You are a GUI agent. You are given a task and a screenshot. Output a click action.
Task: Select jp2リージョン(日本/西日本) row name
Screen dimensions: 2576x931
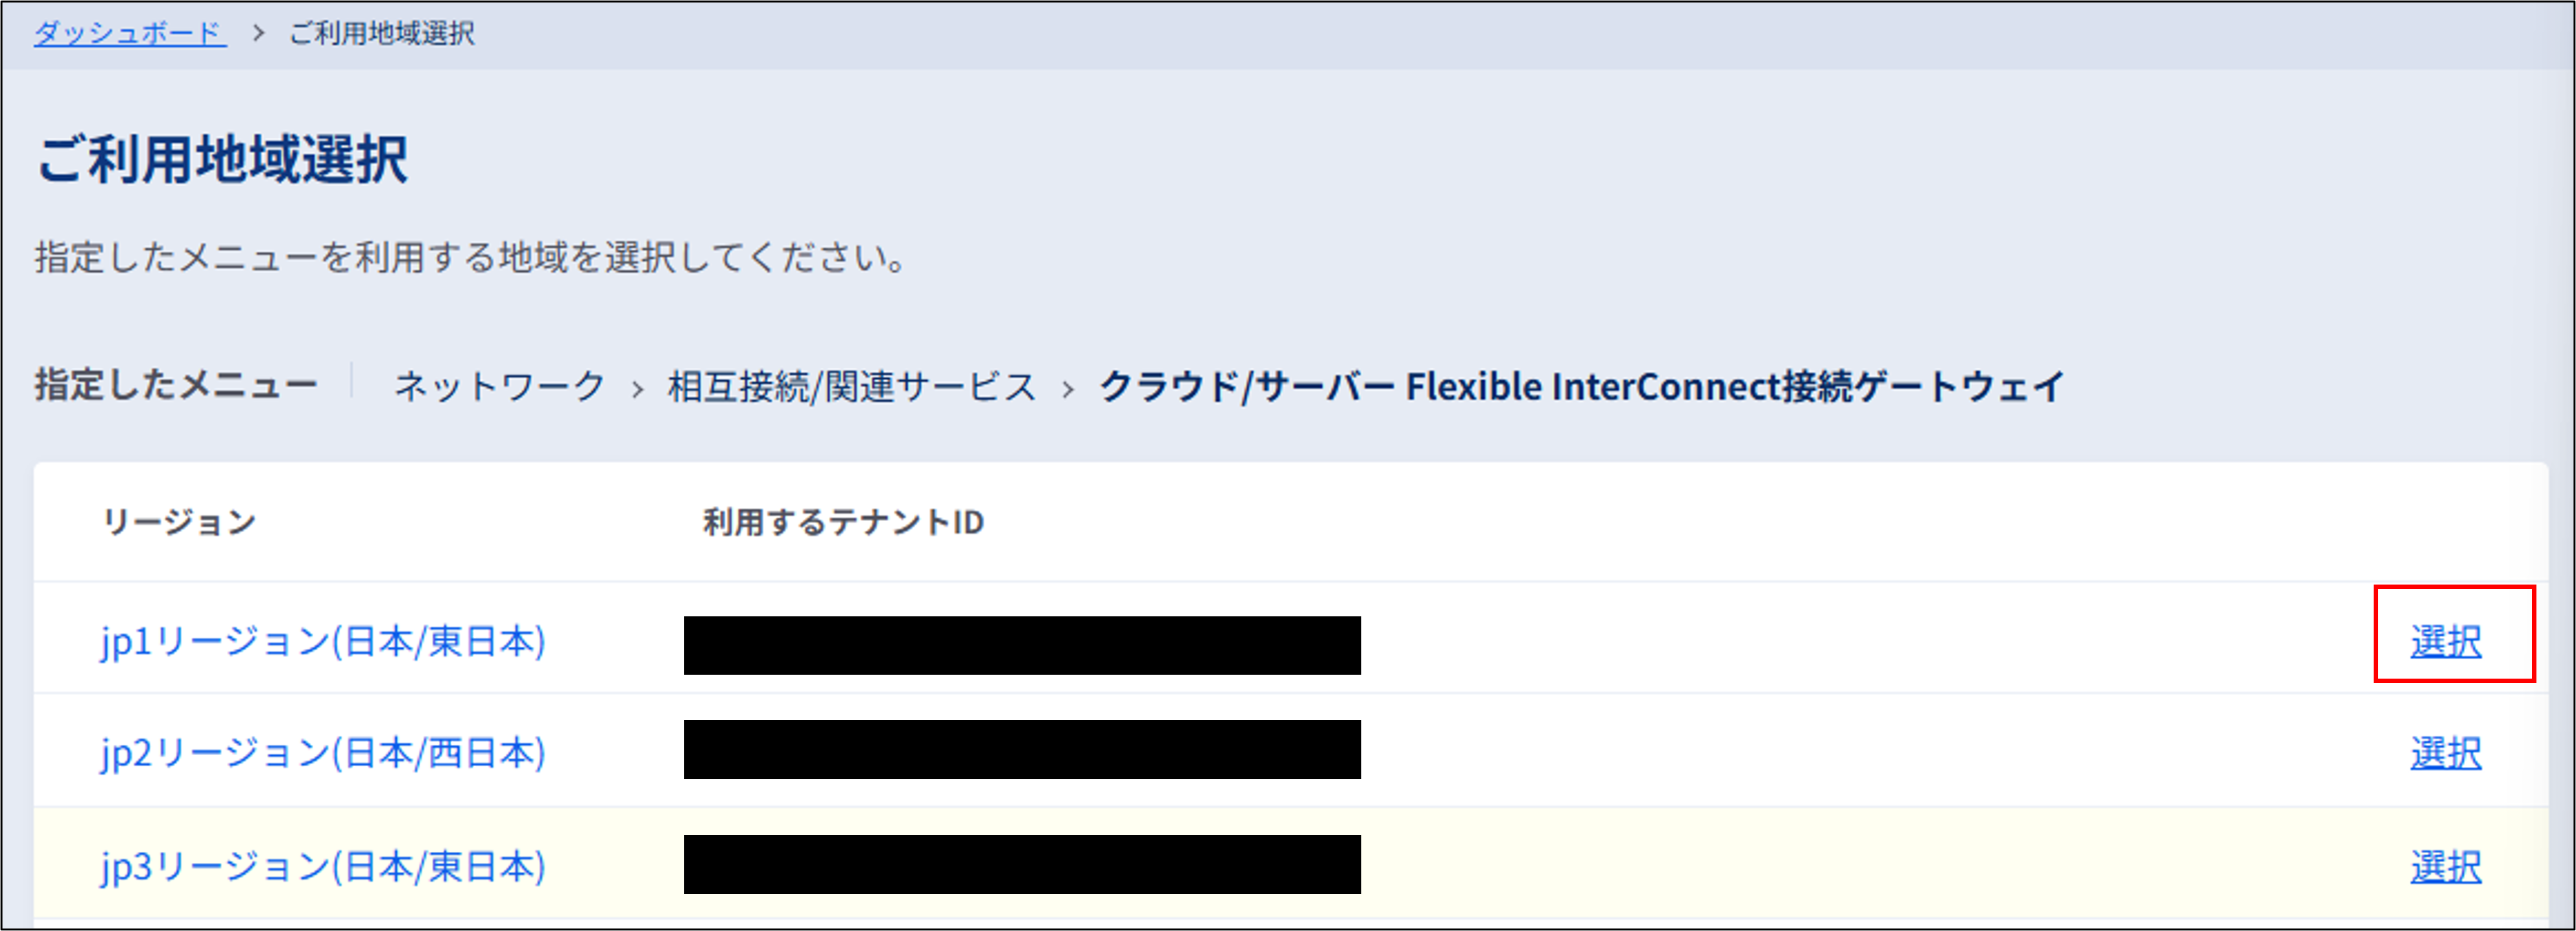323,753
